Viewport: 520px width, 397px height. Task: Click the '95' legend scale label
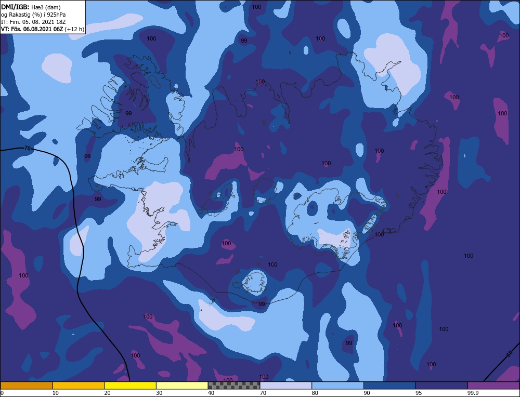419,393
